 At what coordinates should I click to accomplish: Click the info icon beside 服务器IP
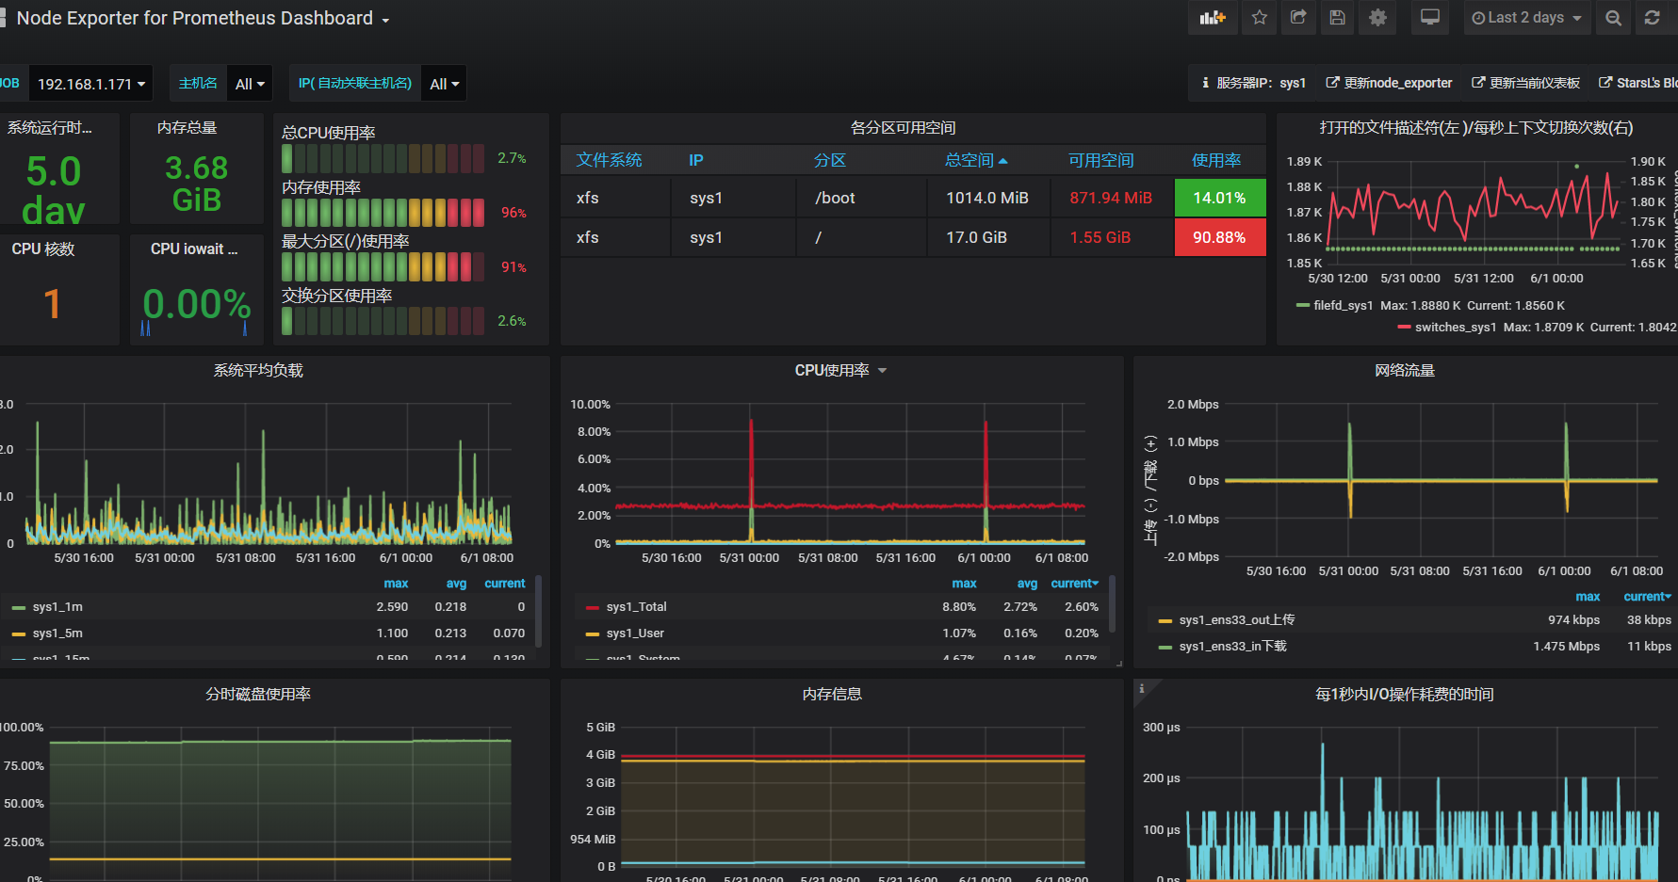click(x=1205, y=83)
